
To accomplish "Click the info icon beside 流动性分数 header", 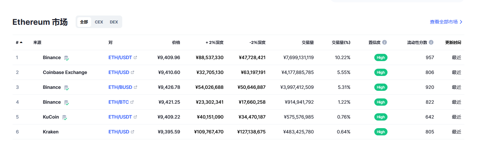I will (x=431, y=43).
